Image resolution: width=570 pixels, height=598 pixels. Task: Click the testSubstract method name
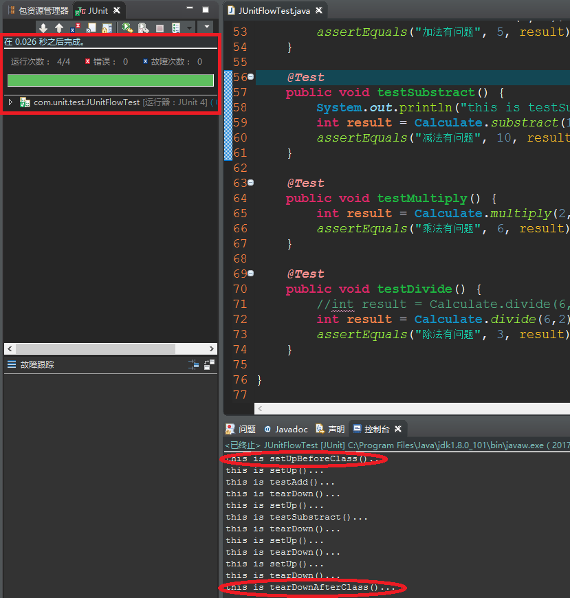[x=426, y=92]
